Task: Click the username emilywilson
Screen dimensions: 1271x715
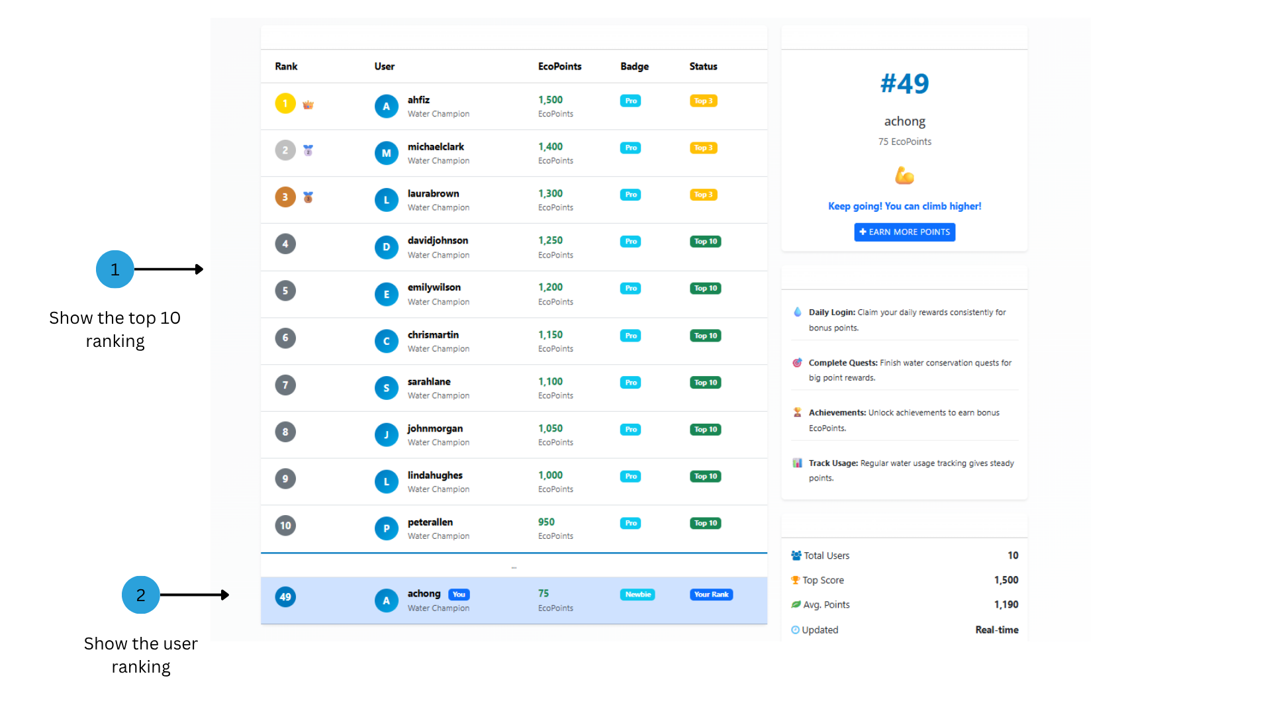Action: coord(434,287)
